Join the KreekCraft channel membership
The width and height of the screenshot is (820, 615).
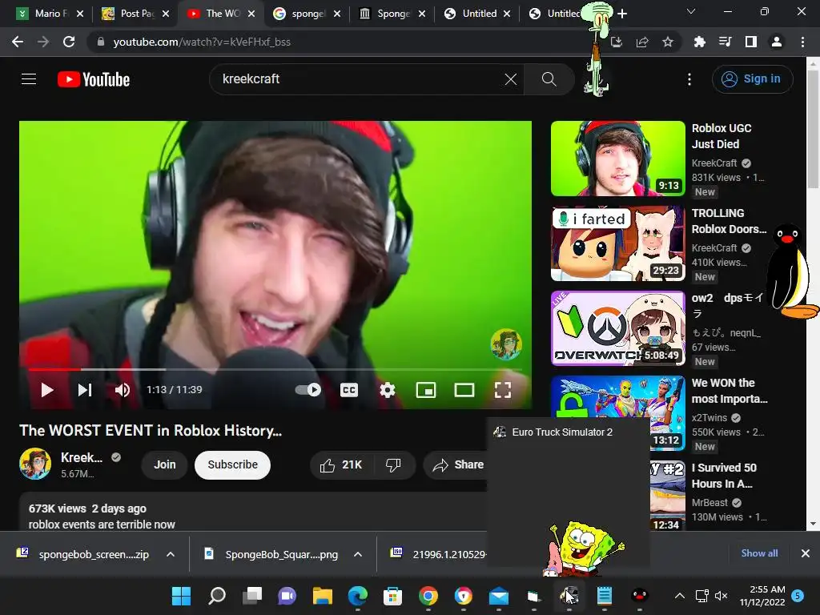point(164,464)
